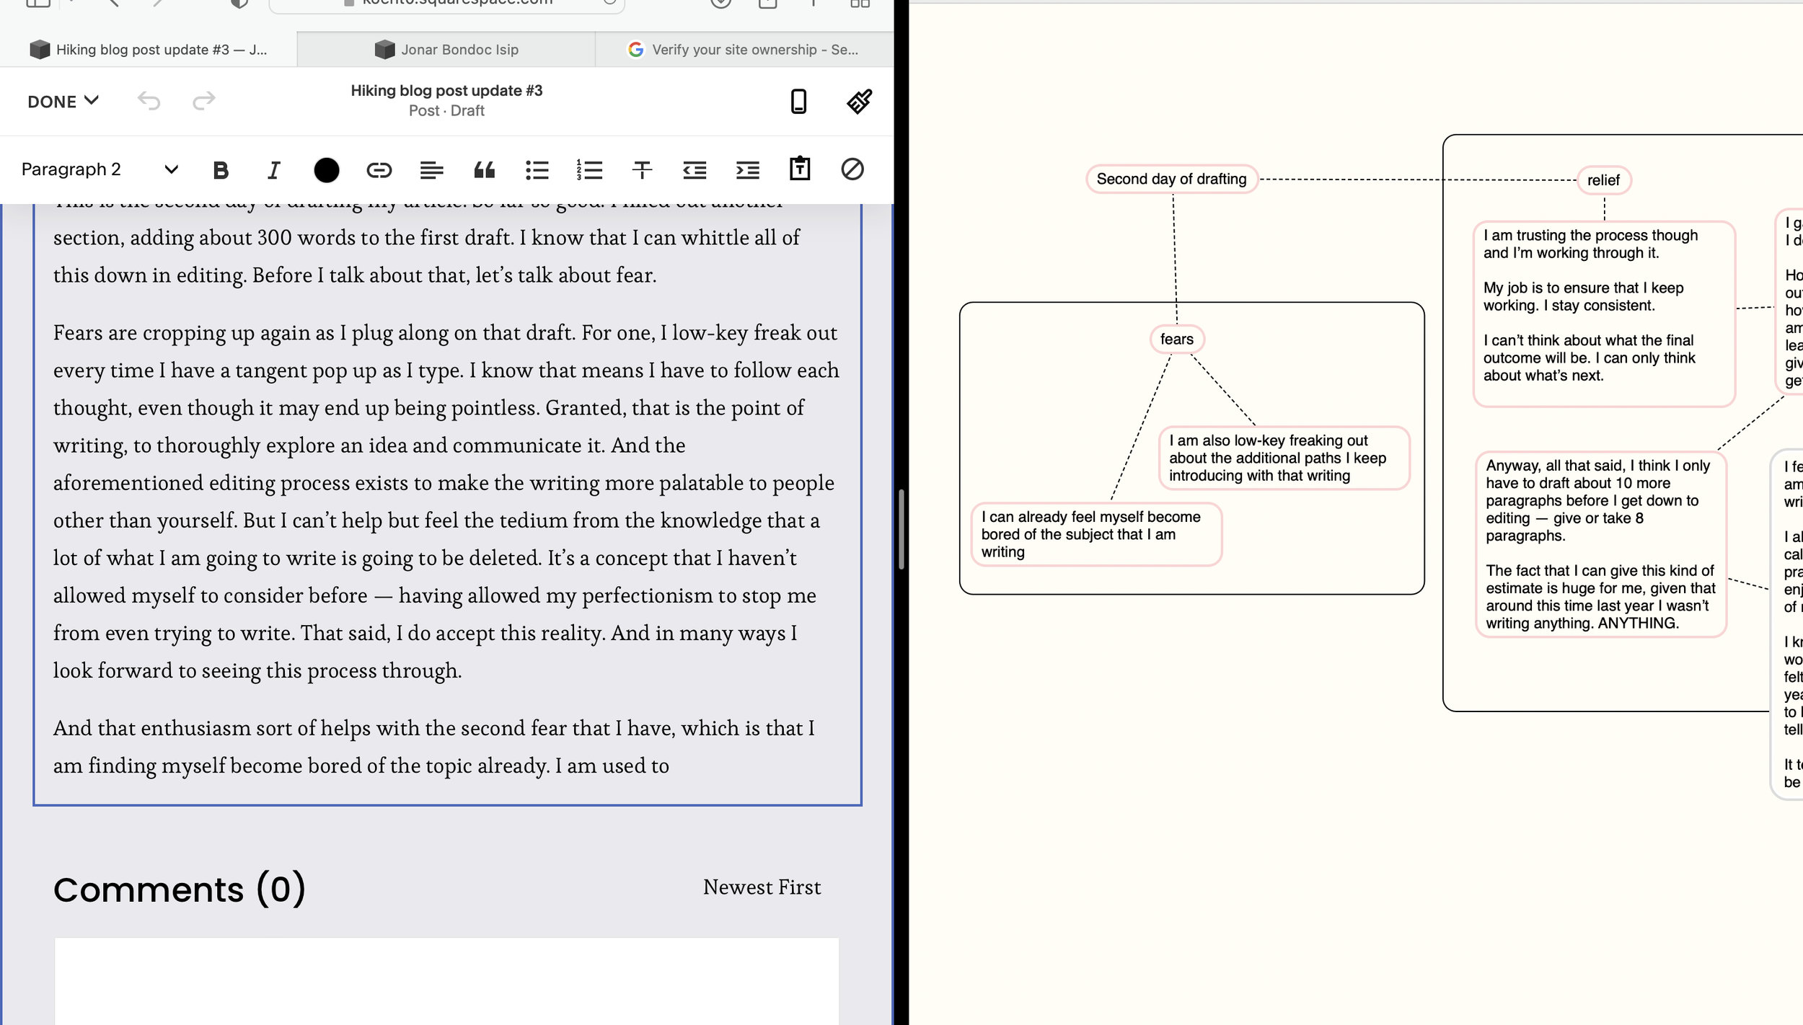Undo the last edit

click(149, 100)
